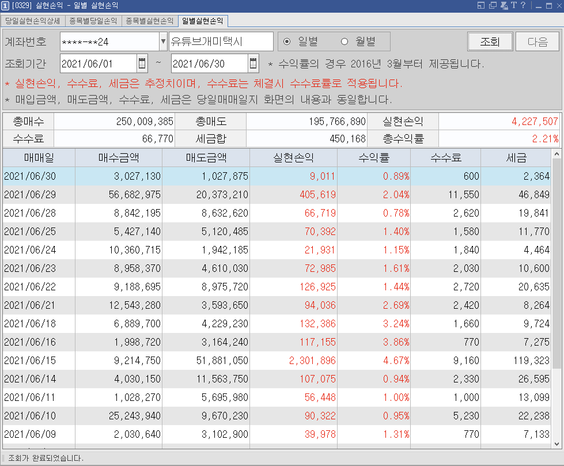564x466 pixels.
Task: Select the 월별 radio button
Action: tap(345, 41)
